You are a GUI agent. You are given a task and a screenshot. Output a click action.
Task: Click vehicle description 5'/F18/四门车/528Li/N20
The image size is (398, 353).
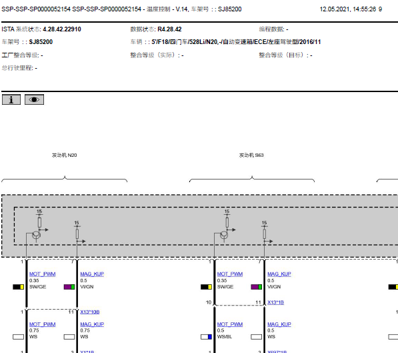236,42
